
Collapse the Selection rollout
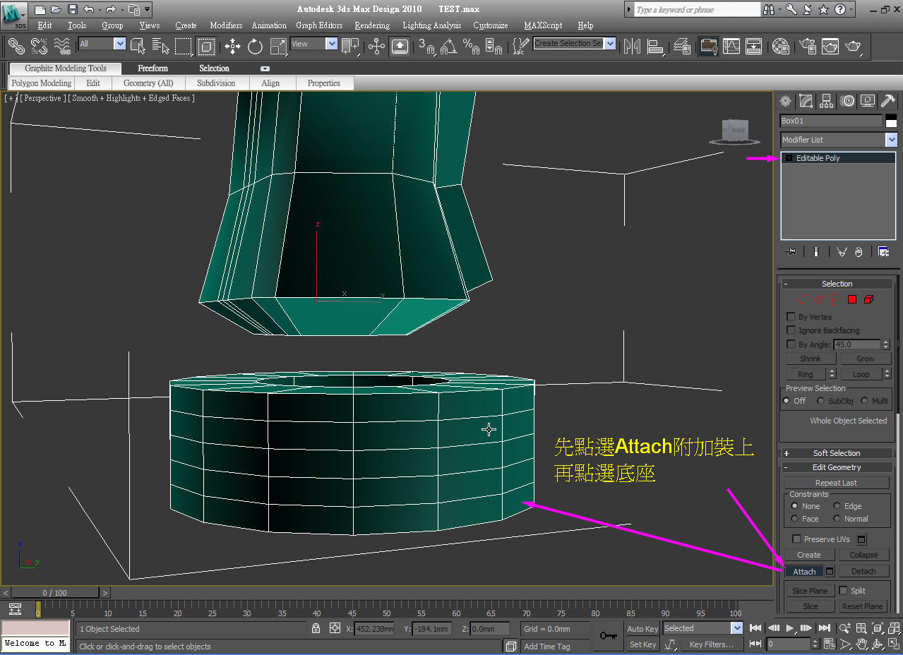tap(836, 284)
